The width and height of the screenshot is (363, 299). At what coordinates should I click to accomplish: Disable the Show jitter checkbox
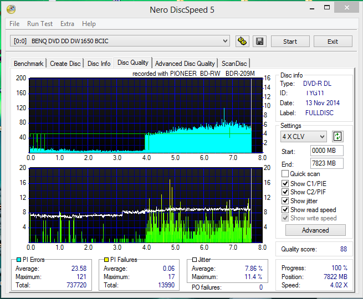point(285,201)
